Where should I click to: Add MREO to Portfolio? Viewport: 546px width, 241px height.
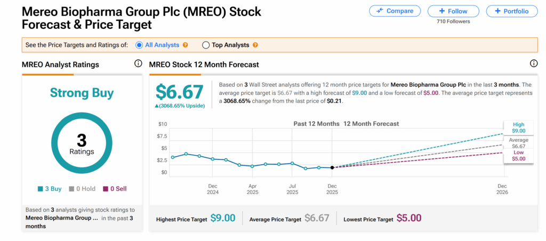pyautogui.click(x=511, y=11)
